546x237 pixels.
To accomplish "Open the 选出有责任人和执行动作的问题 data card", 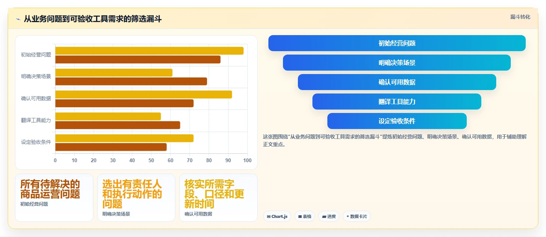I will (x=136, y=198).
